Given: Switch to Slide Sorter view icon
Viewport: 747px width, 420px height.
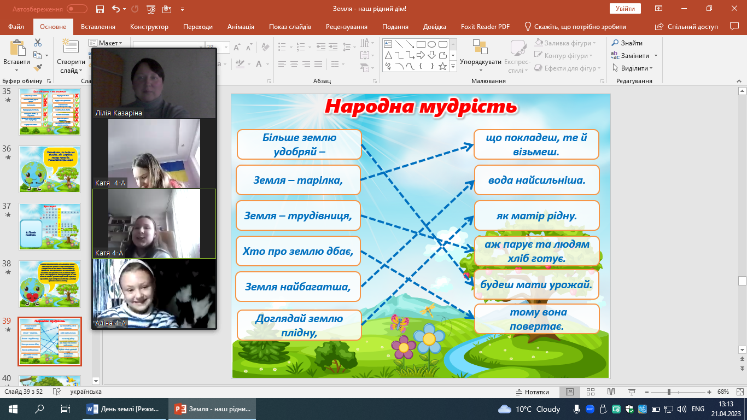Looking at the screenshot, I should click(x=590, y=392).
